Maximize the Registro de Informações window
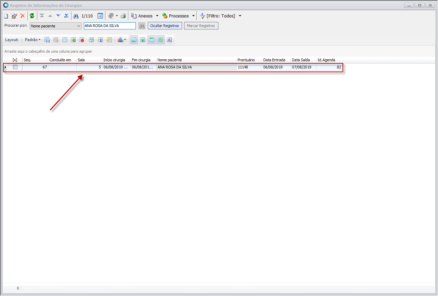 pyautogui.click(x=420, y=5)
